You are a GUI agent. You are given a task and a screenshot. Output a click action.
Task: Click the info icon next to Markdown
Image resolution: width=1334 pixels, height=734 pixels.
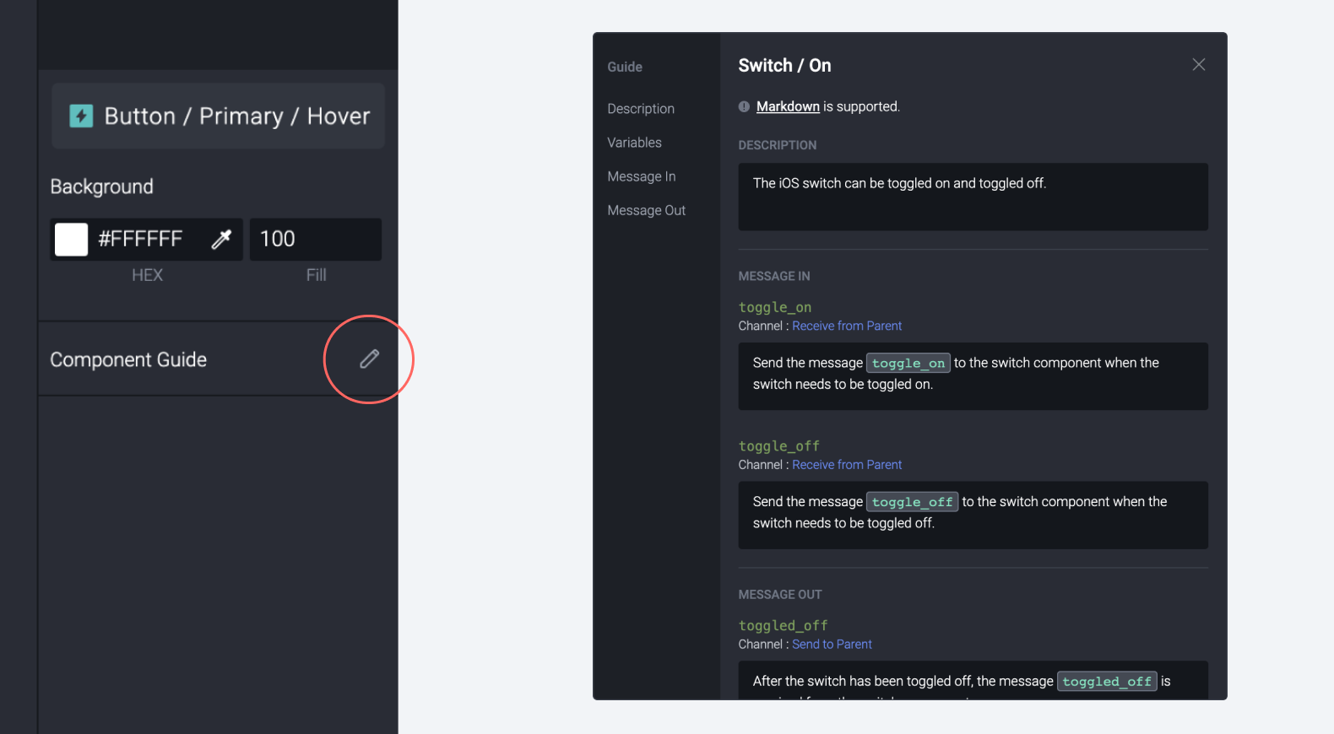click(x=744, y=106)
